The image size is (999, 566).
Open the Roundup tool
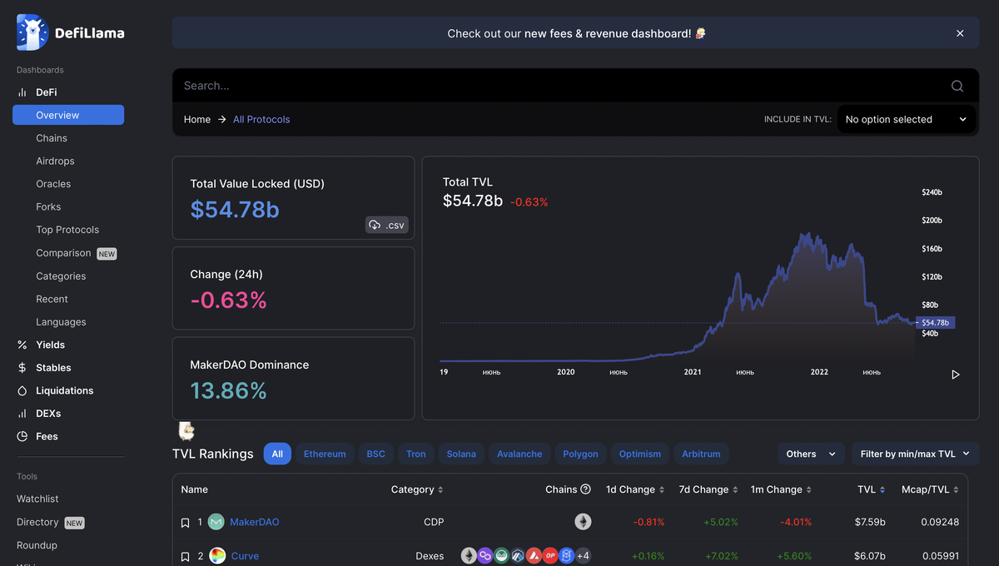[x=37, y=545]
